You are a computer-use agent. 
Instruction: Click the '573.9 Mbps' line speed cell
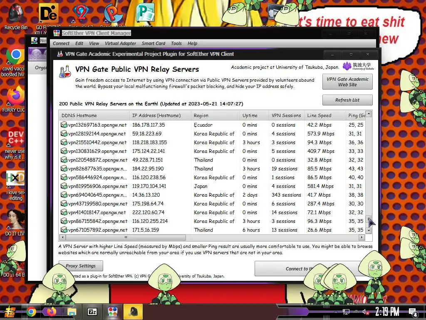pyautogui.click(x=321, y=134)
